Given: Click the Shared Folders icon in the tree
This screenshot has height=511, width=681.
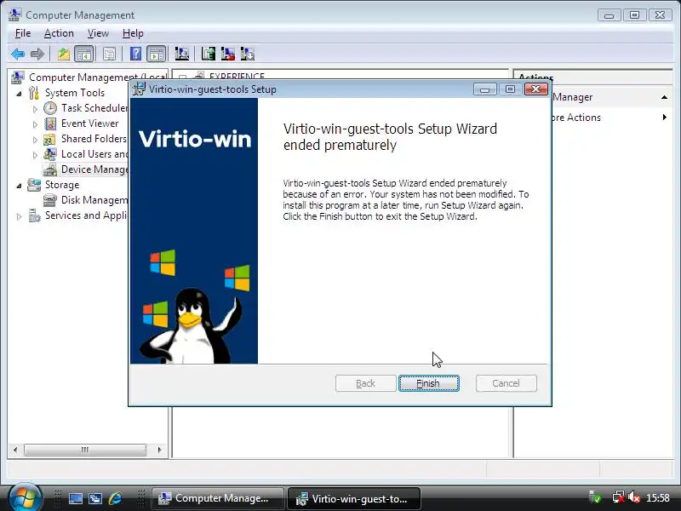Looking at the screenshot, I should pyautogui.click(x=49, y=139).
